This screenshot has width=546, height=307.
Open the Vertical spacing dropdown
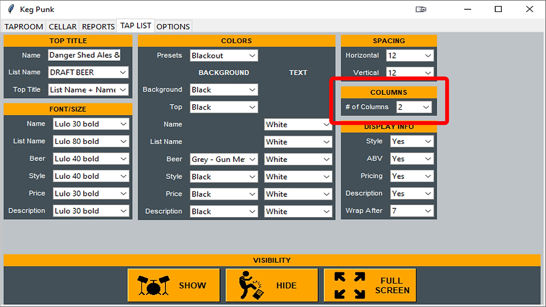tap(410, 73)
